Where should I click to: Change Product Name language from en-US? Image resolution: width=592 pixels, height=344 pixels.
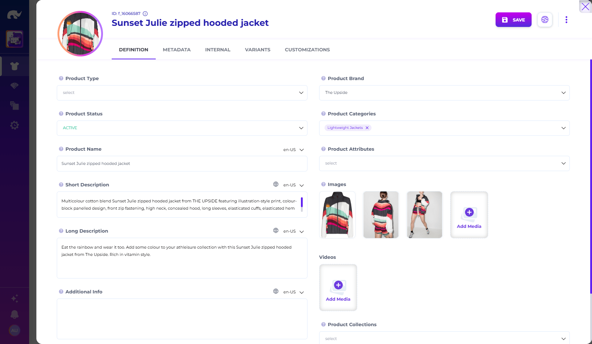(x=293, y=150)
